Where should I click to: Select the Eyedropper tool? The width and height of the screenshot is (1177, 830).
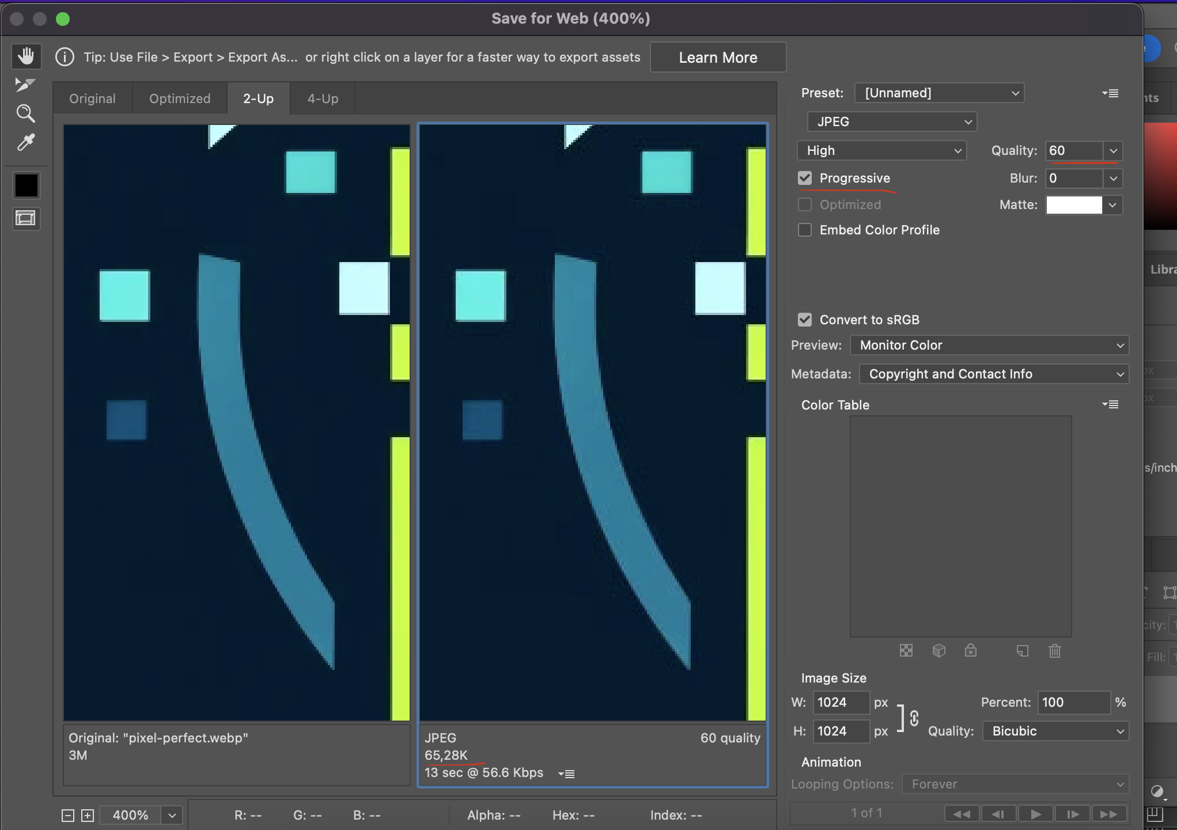(26, 142)
